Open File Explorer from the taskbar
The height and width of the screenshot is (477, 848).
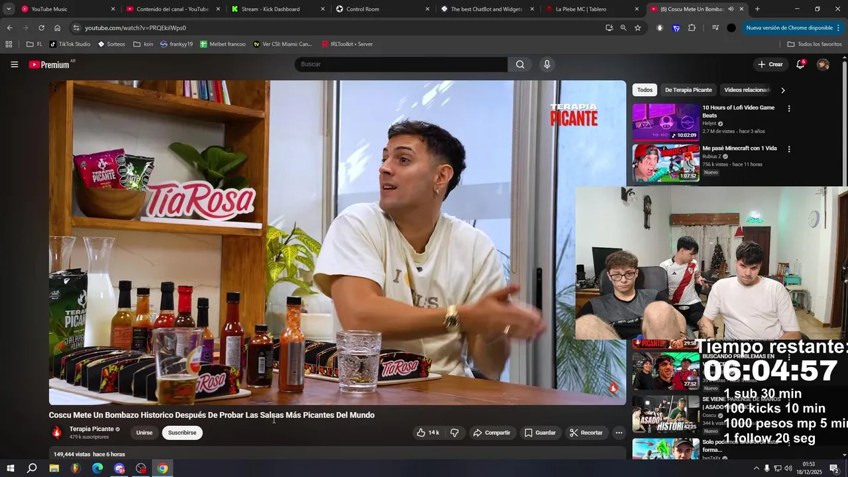pos(54,468)
